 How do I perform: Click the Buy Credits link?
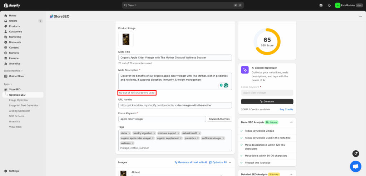(286, 109)
